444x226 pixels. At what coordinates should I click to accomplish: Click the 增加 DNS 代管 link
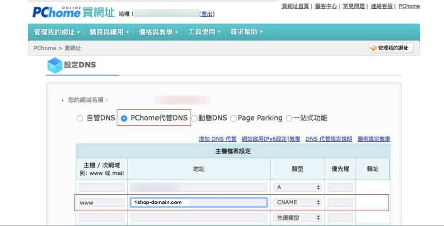[x=218, y=139]
